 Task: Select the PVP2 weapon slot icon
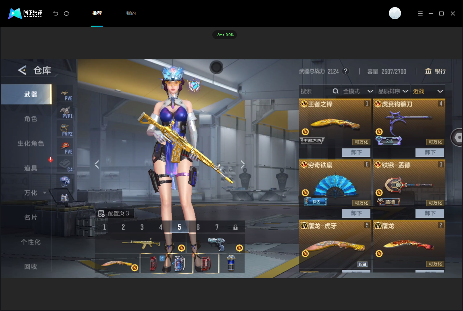pyautogui.click(x=65, y=130)
